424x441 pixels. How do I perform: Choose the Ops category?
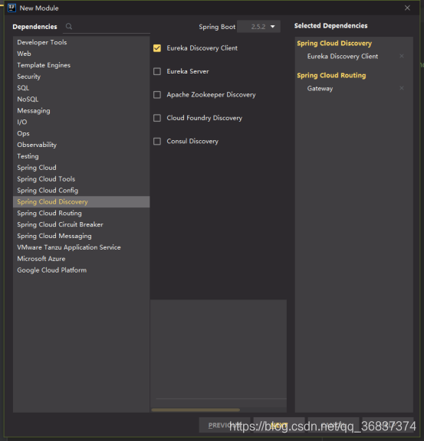[81, 133]
